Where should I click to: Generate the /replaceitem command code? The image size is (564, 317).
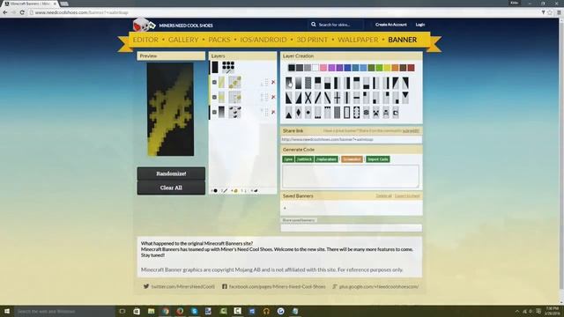pyautogui.click(x=326, y=159)
